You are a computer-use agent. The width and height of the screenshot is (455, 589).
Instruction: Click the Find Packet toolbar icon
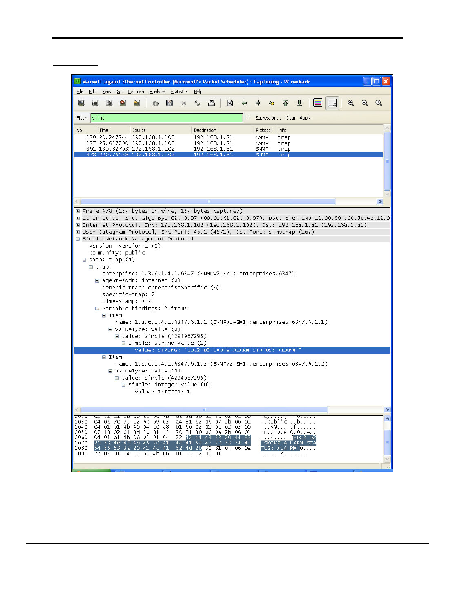coord(230,103)
